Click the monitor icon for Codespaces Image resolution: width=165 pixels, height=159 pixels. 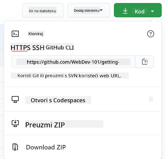(x=15, y=100)
